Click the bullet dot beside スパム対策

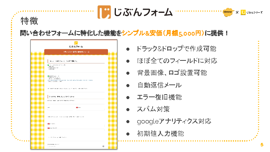tap(128, 110)
